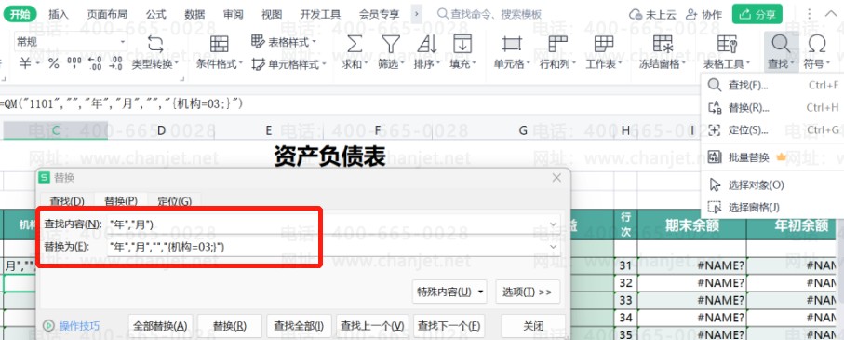
Task: Switch to the 插入 ribbon tab
Action: [58, 14]
